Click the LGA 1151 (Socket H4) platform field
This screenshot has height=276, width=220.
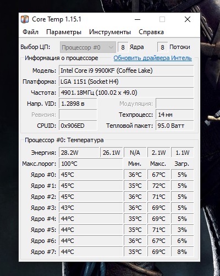click(x=126, y=82)
